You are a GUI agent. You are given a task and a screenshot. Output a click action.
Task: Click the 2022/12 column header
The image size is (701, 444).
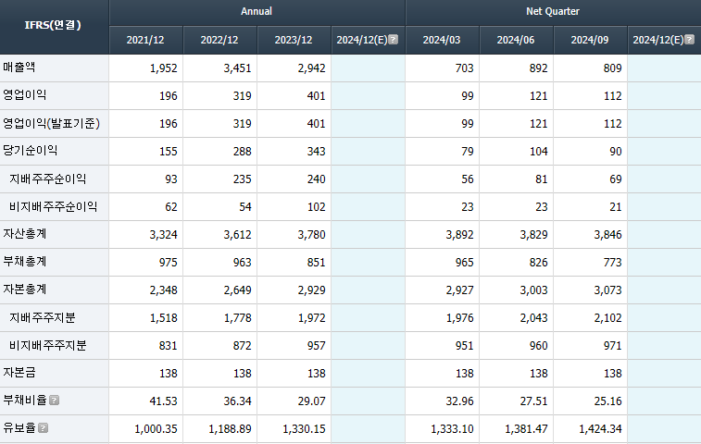coord(219,40)
